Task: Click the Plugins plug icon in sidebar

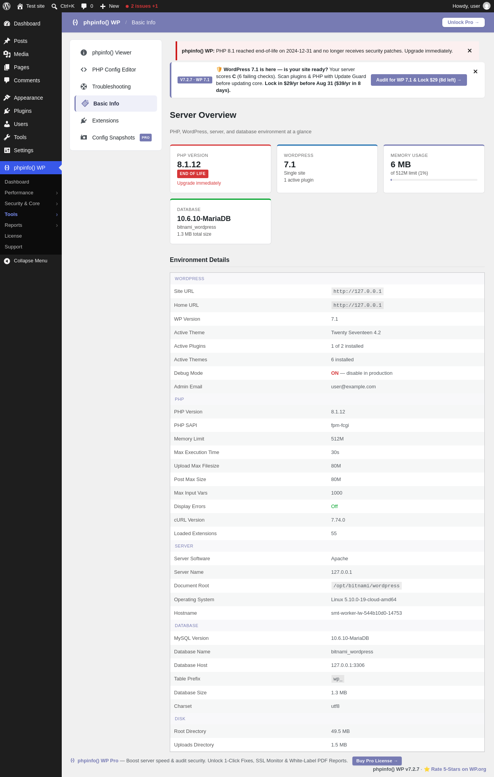Action: (x=7, y=111)
